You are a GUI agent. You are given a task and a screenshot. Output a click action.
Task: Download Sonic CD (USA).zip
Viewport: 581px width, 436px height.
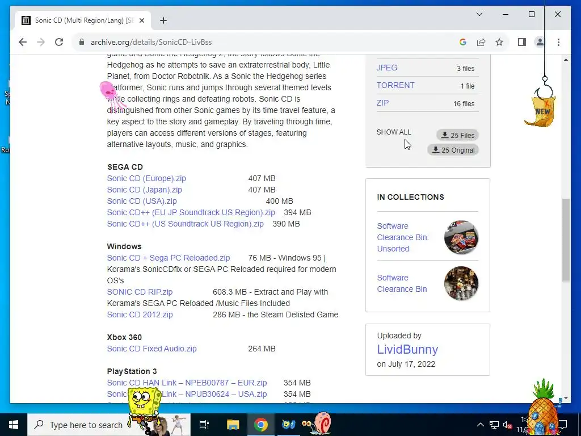142,201
